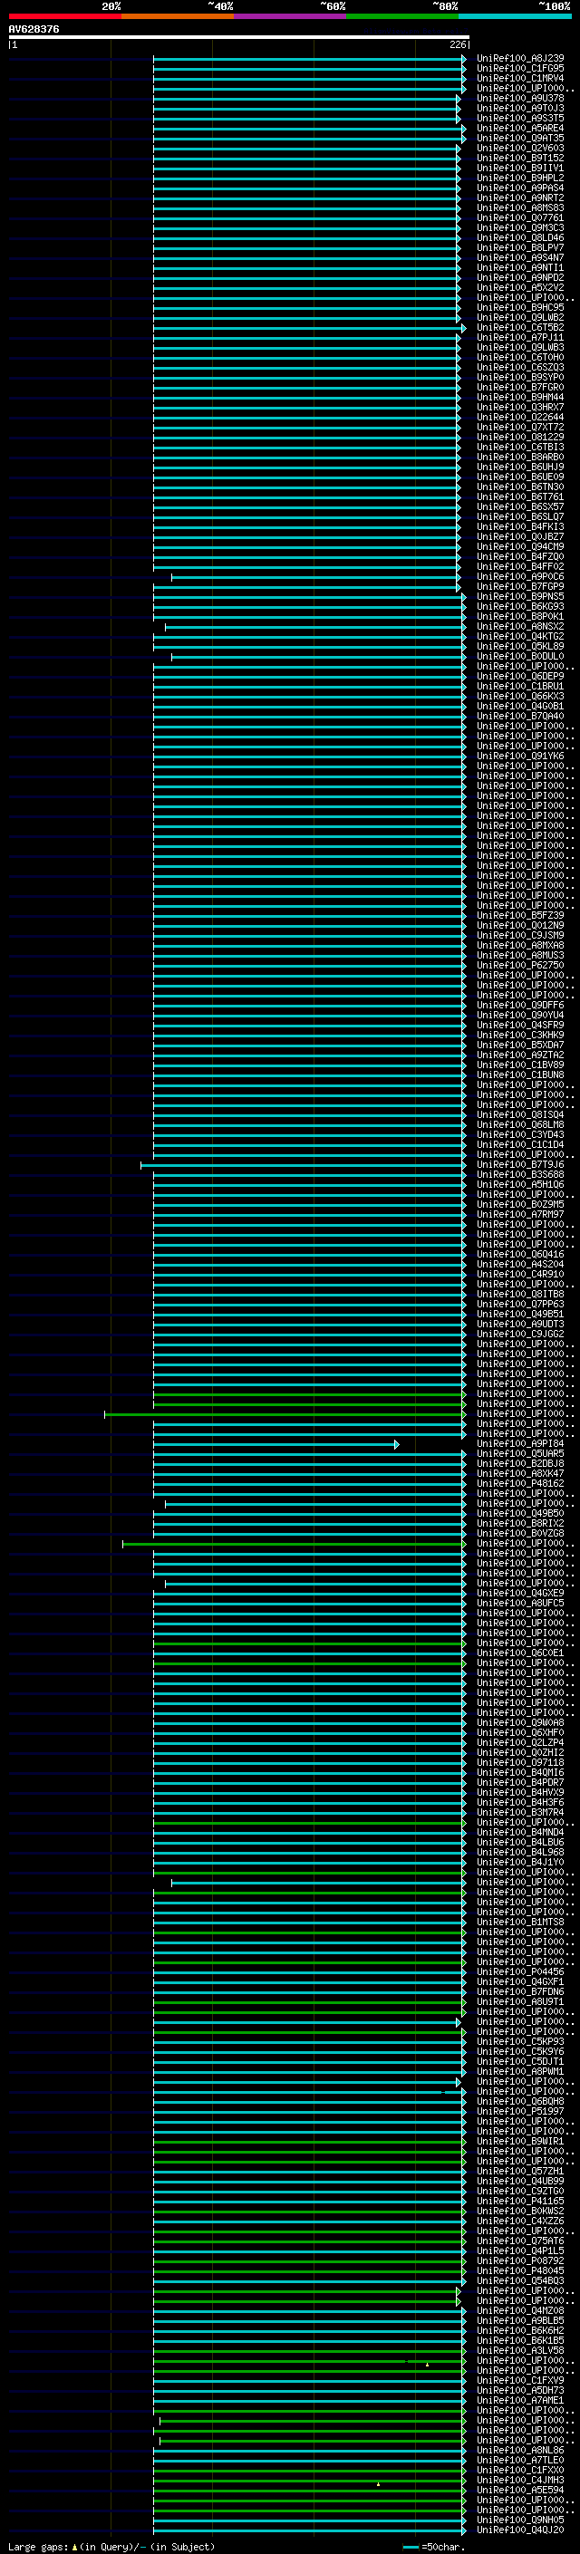Screen dimensions: 580x2554
Task: Select the UniRef100_P48162 subject entry
Action: point(519,1484)
